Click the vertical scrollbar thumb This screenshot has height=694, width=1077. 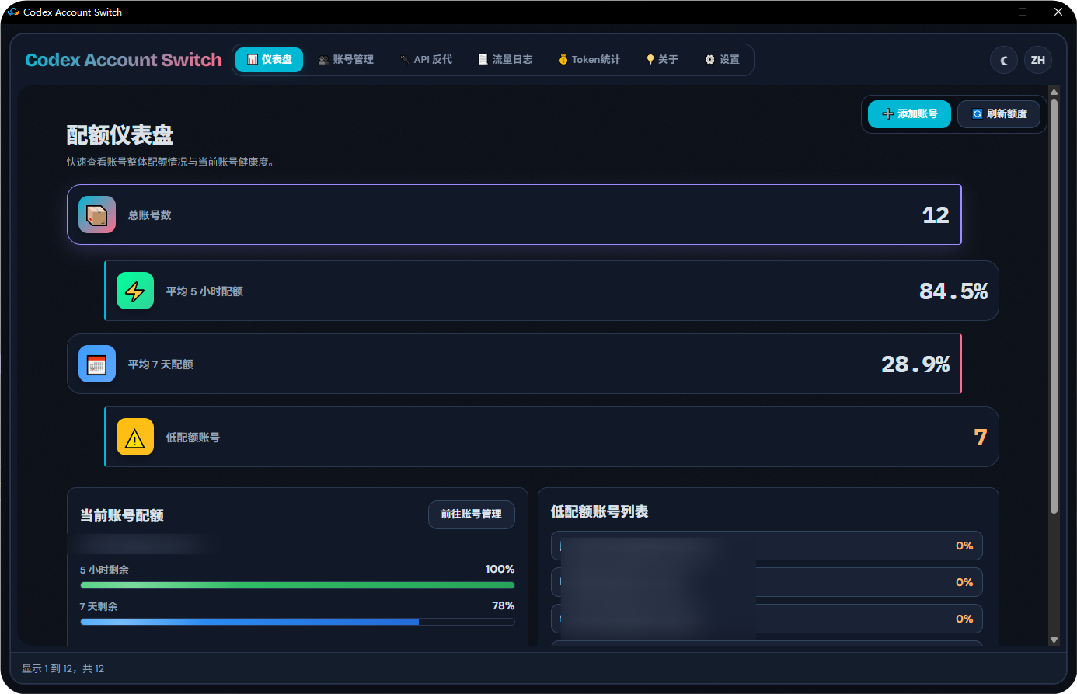[x=1054, y=306]
